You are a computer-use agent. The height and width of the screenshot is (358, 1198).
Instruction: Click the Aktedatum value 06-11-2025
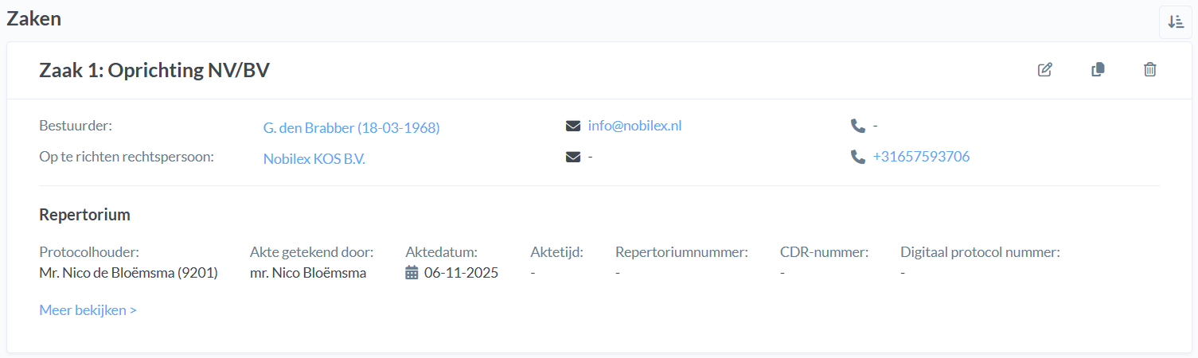click(x=461, y=273)
